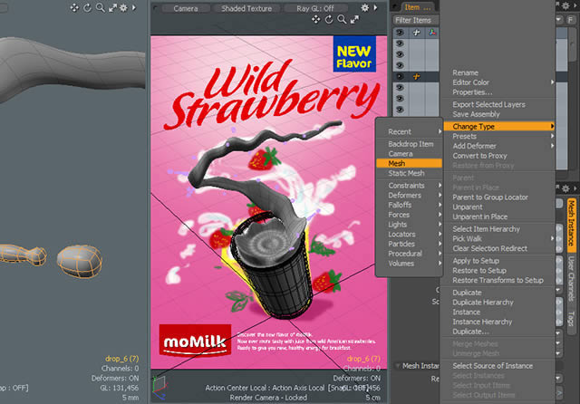Toggle the Ray GL: Off button
This screenshot has width=580, height=404.
pyautogui.click(x=315, y=8)
